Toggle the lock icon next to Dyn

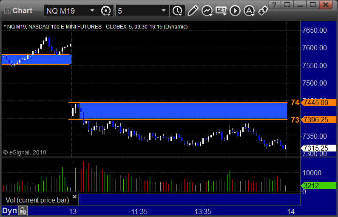23,211
